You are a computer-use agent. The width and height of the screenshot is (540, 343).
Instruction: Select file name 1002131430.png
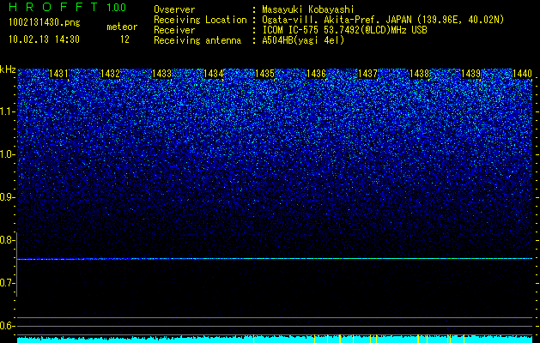[44, 23]
